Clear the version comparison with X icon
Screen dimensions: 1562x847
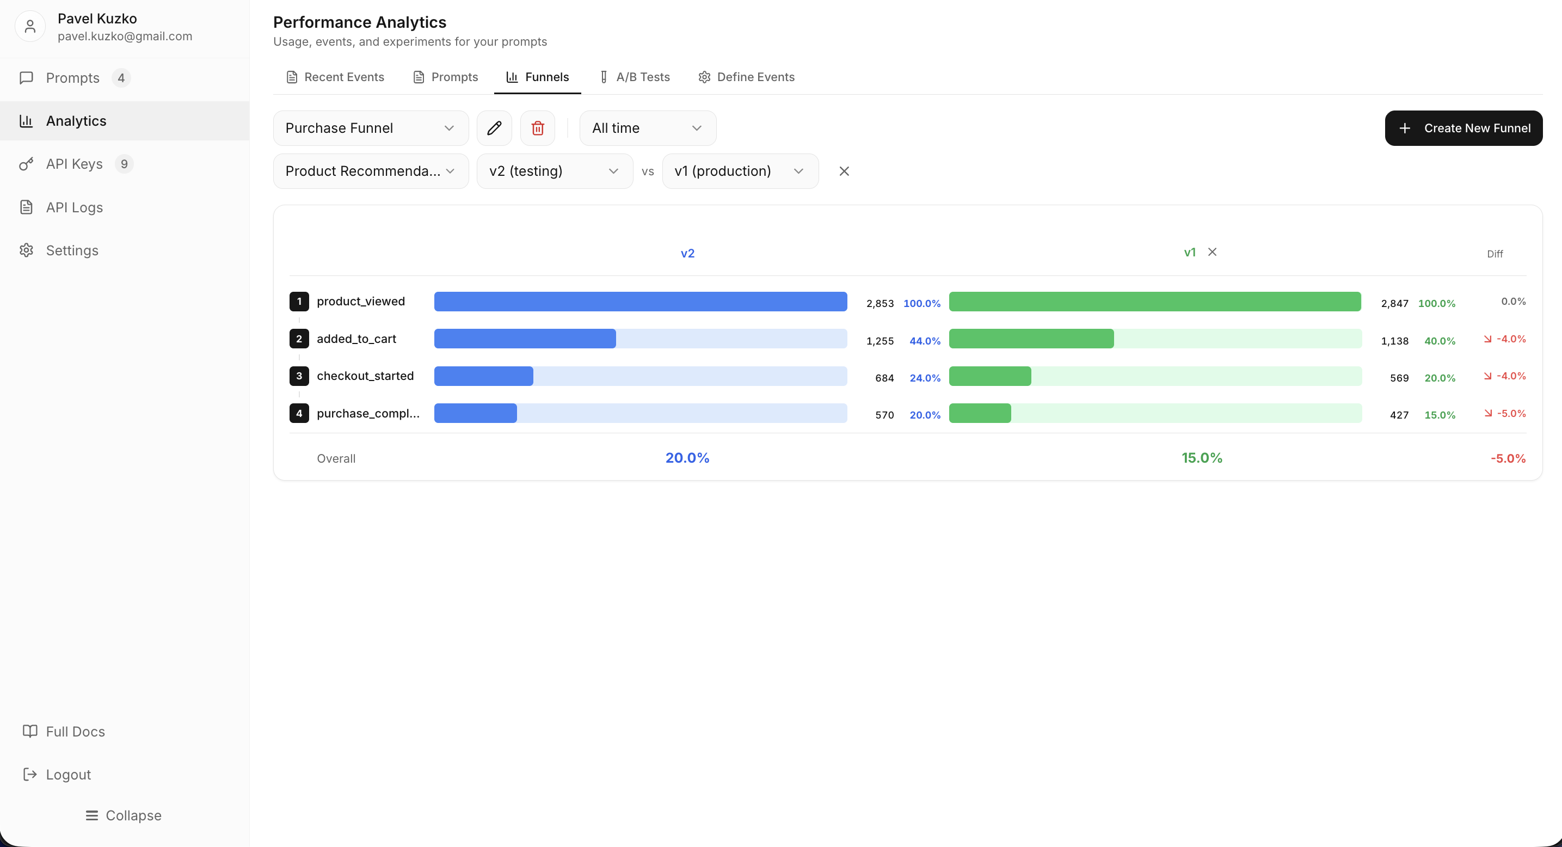pos(844,171)
